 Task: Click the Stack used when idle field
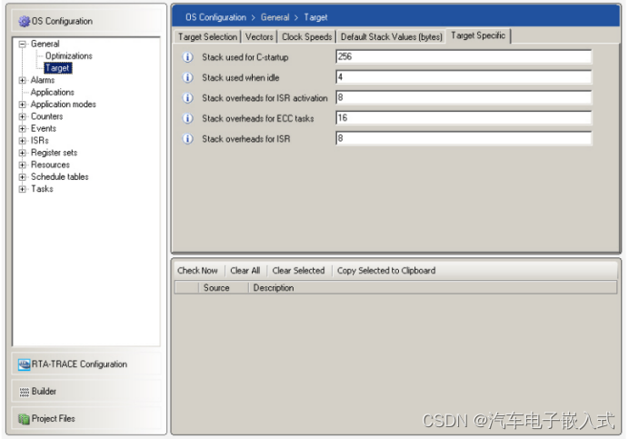(x=464, y=77)
